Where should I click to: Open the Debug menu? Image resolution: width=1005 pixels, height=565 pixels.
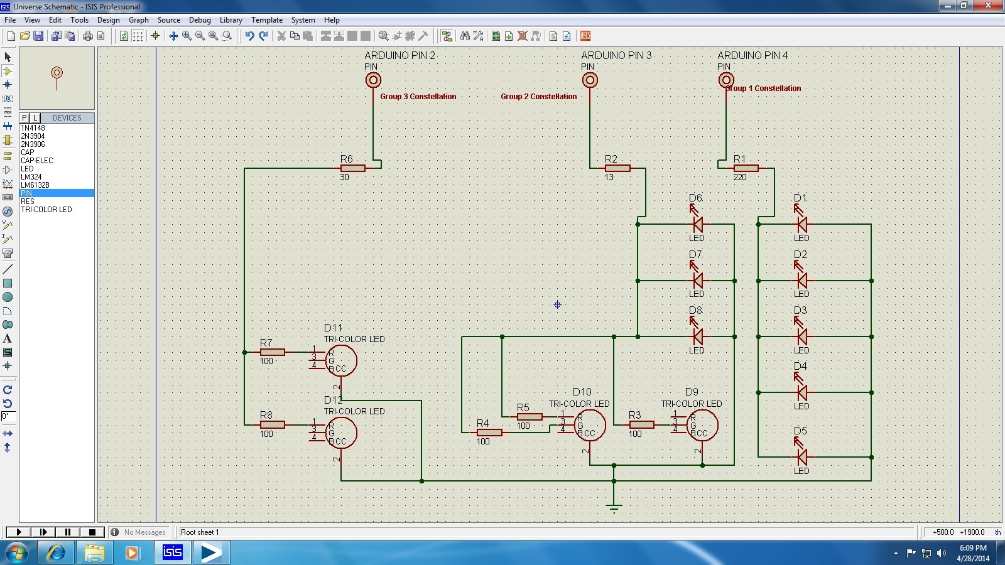pos(200,20)
